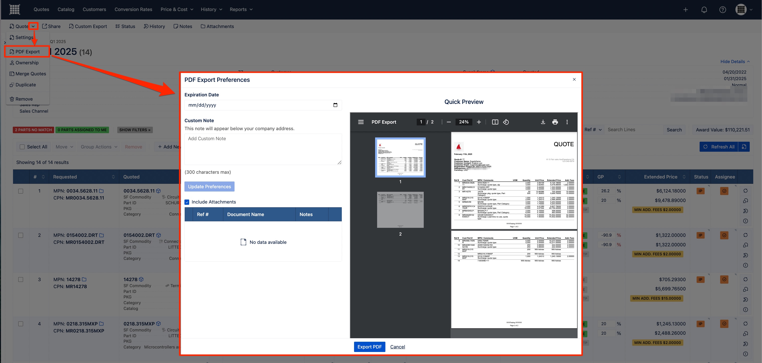Click the app logo grid icon

click(x=15, y=10)
